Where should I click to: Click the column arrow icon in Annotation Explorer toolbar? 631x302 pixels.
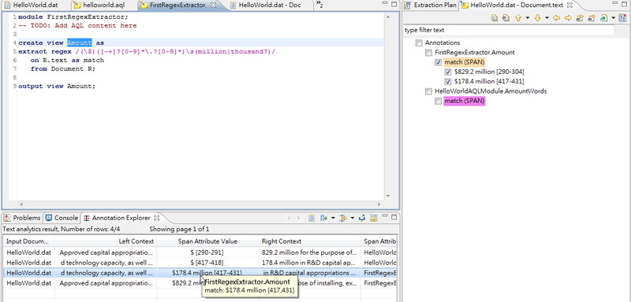pos(343,218)
